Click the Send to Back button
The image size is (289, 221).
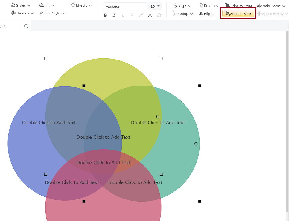[x=238, y=13]
